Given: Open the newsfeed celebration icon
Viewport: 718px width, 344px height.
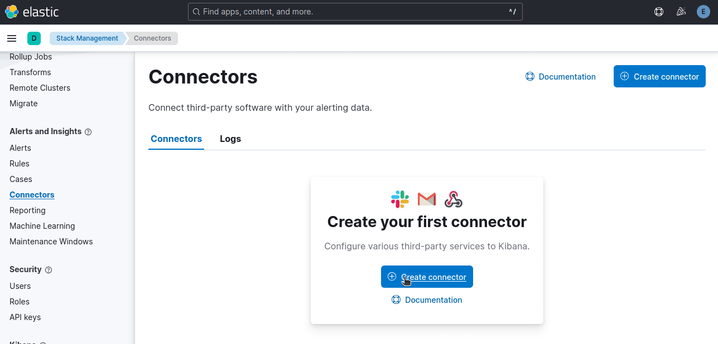Looking at the screenshot, I should pyautogui.click(x=681, y=12).
